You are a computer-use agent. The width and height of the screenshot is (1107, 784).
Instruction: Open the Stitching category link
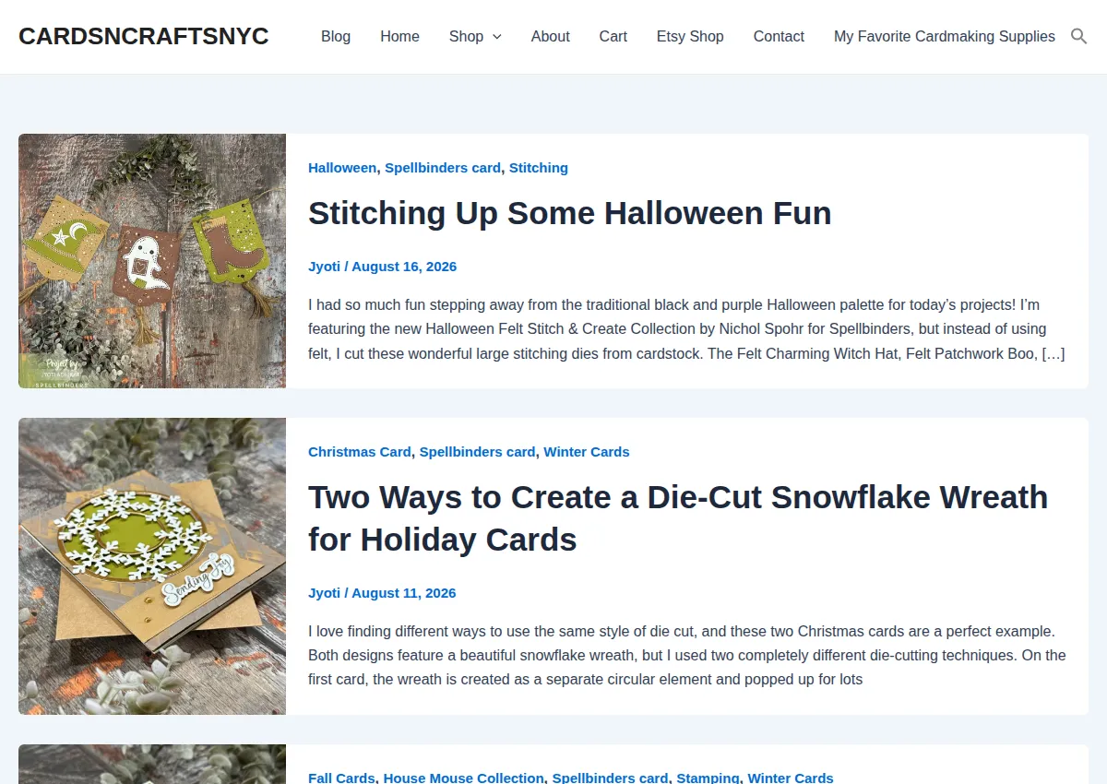coord(539,168)
